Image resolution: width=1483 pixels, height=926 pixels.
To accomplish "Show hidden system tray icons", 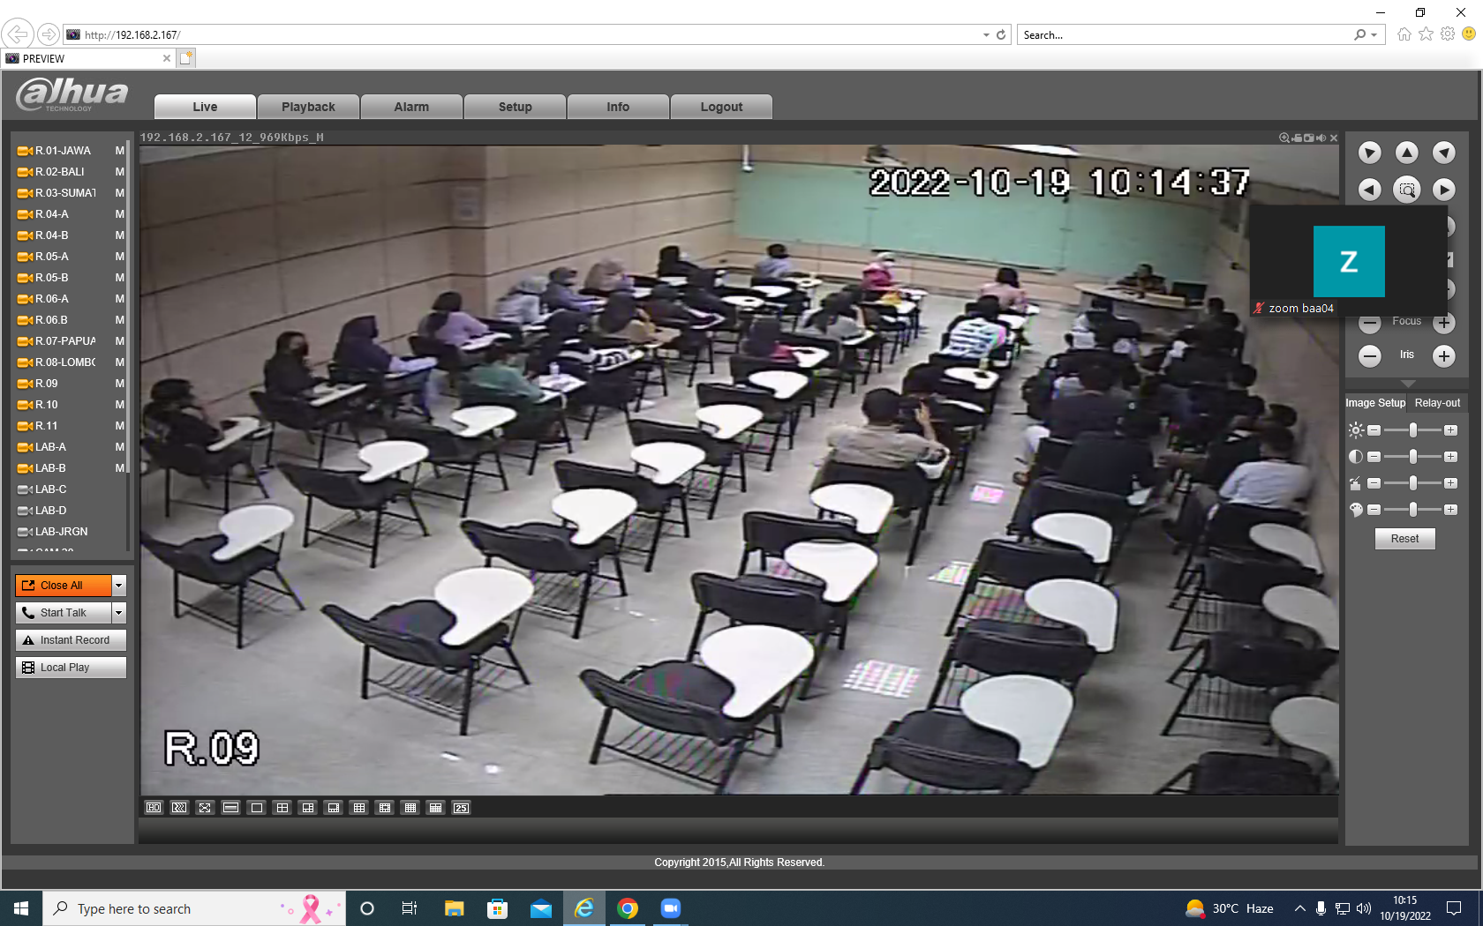I will tap(1299, 908).
